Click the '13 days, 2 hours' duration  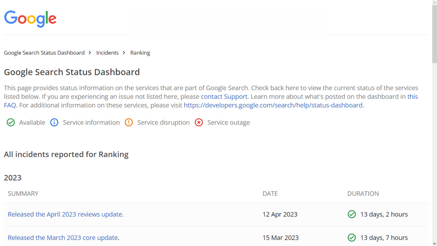point(384,214)
